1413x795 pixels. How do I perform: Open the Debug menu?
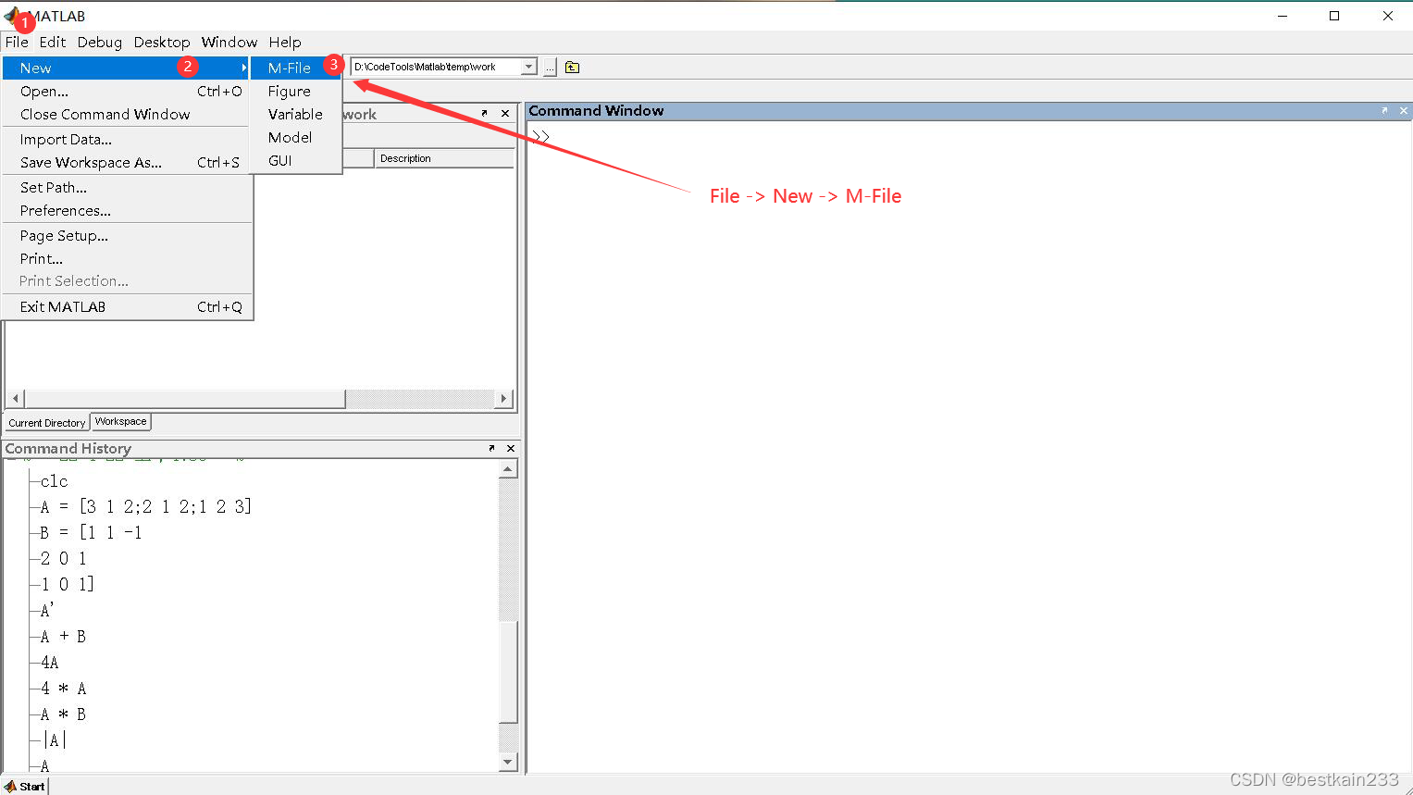[x=100, y=43]
